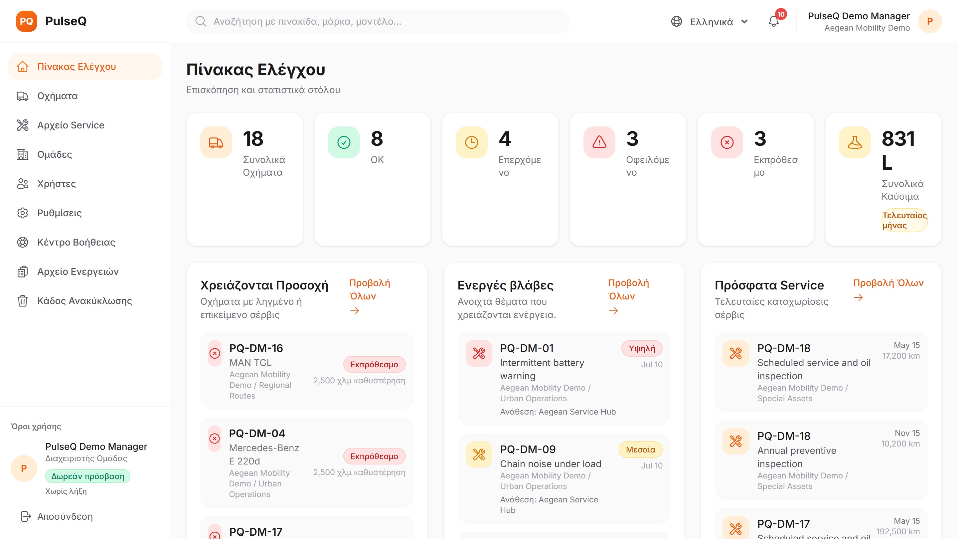The image size is (958, 539).
Task: Expand the Ελληνικά language dropdown
Action: (x=710, y=22)
